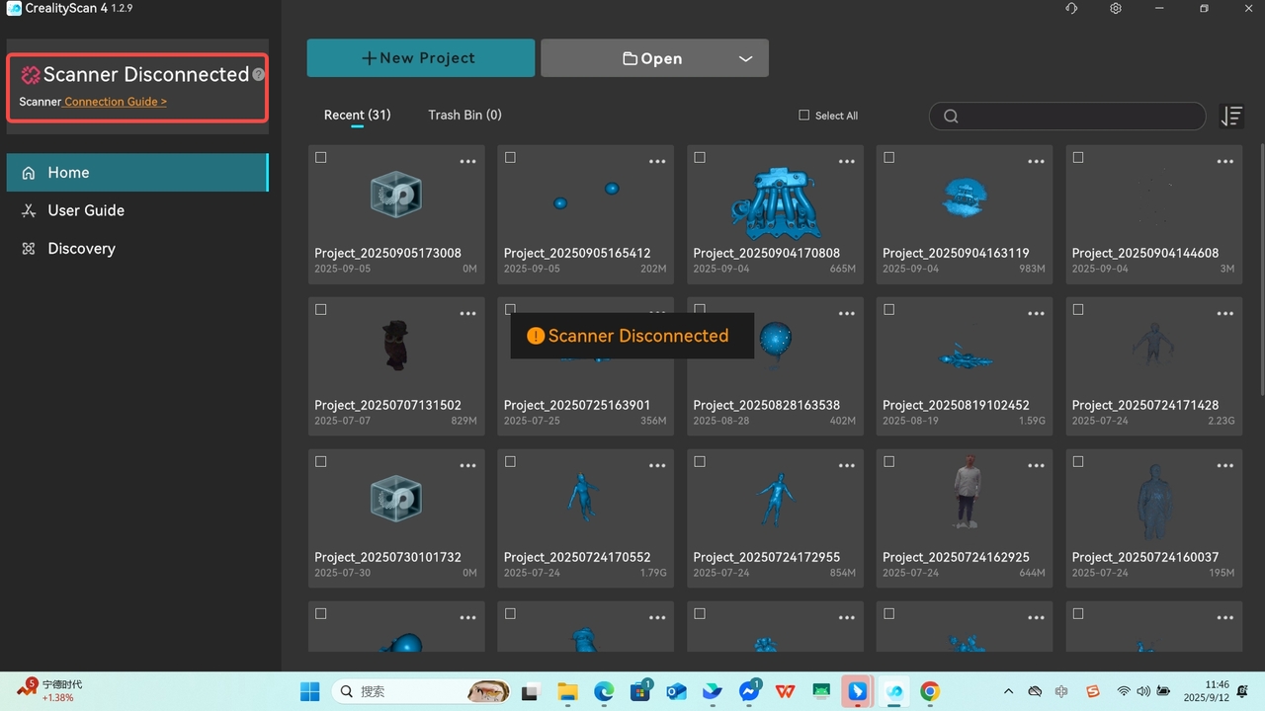The height and width of the screenshot is (711, 1265).
Task: Click the New Project button
Action: click(x=420, y=58)
